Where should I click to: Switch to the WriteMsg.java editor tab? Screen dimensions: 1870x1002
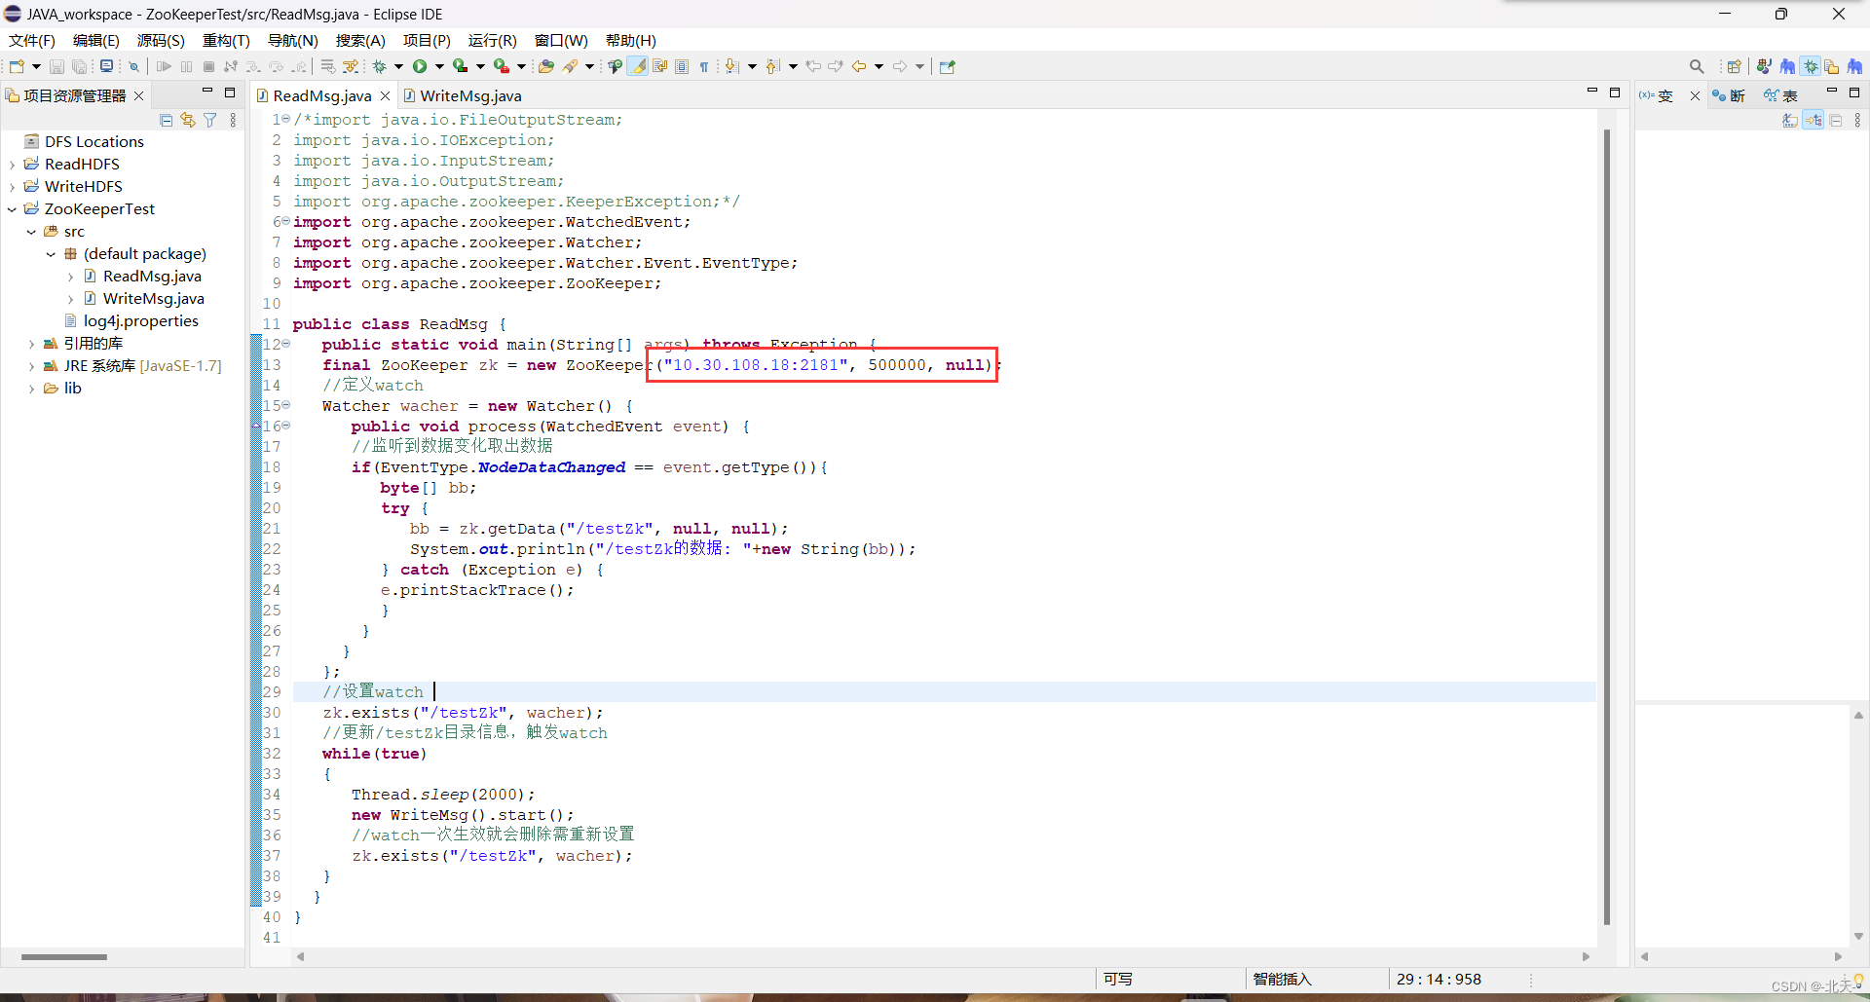tap(464, 95)
